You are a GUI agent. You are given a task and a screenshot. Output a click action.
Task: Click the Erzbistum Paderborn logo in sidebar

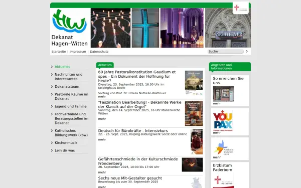[x=223, y=181]
